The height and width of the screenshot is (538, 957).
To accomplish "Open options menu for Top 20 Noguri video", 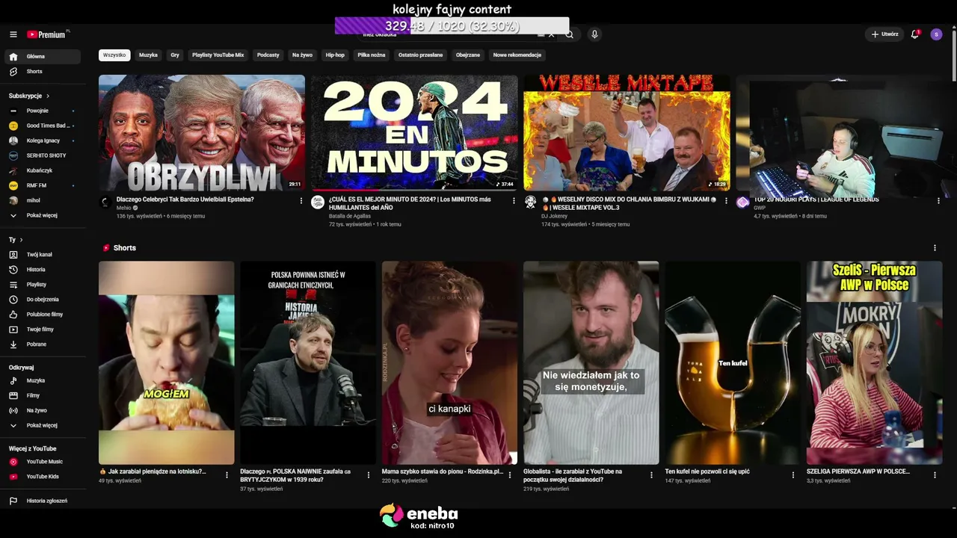I will tap(938, 201).
